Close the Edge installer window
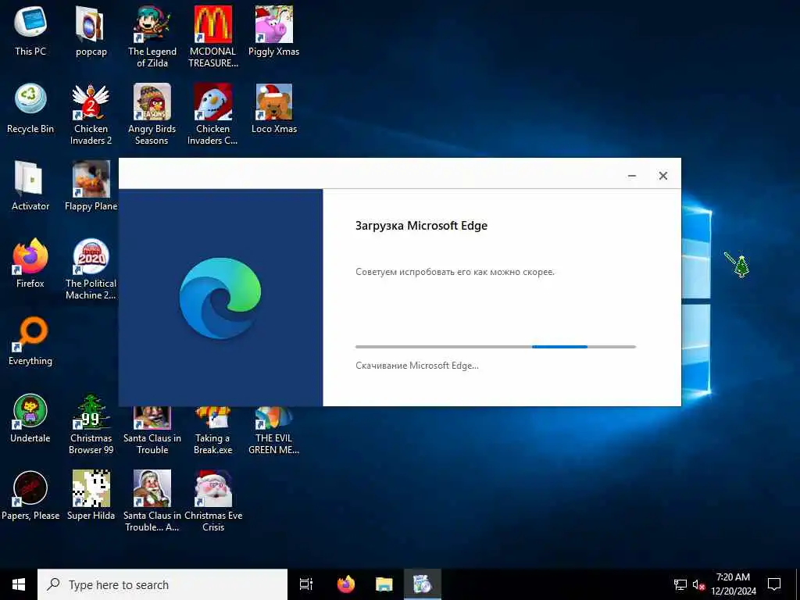The width and height of the screenshot is (800, 600). coord(662,176)
